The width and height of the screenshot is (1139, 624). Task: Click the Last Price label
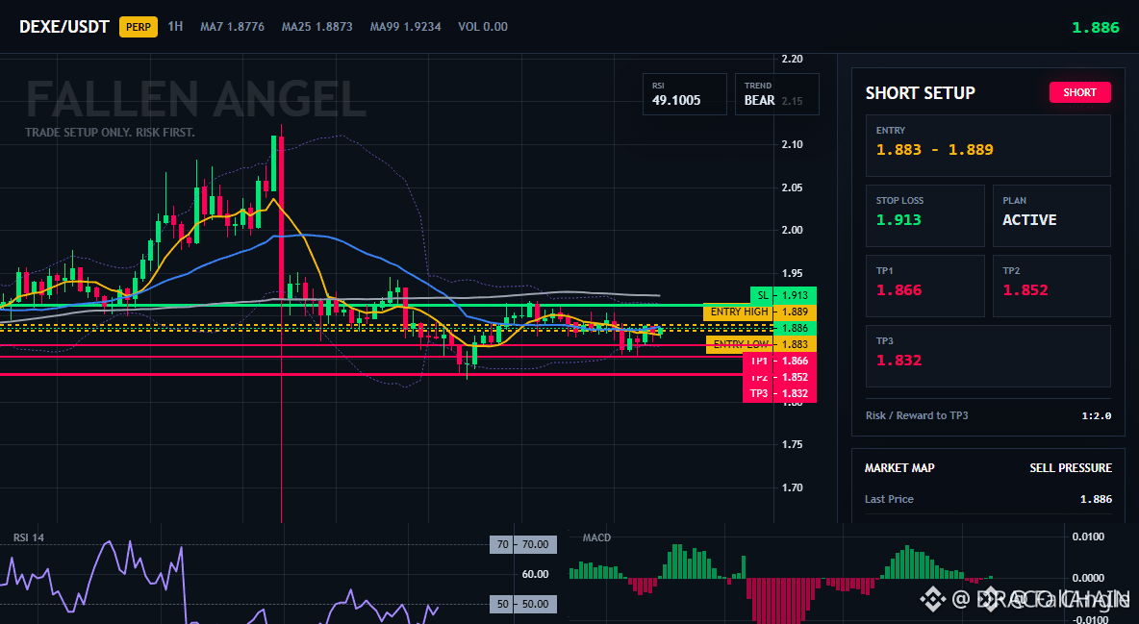(x=889, y=499)
